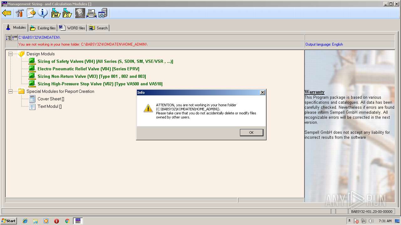The image size is (401, 225).
Task: Open the Windows Start menu
Action: tap(8, 221)
